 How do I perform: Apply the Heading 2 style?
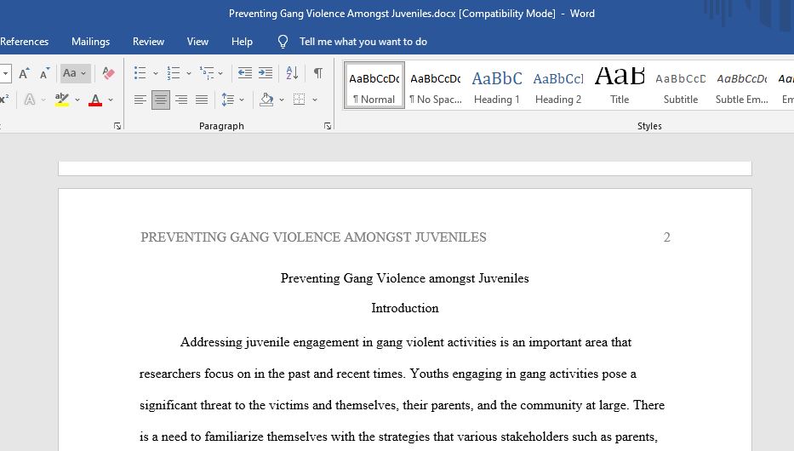[558, 86]
